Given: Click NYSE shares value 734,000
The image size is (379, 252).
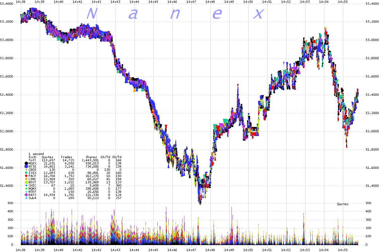Looking at the screenshot, I should pos(92,166).
